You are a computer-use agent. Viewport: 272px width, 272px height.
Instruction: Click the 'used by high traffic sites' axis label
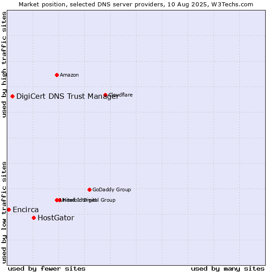[x=4, y=64]
